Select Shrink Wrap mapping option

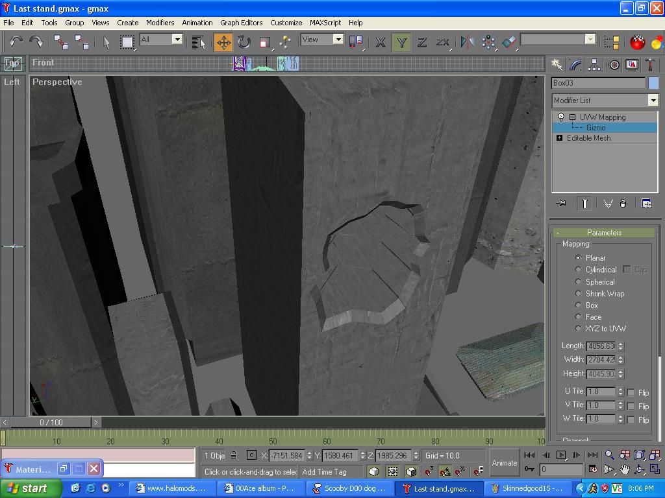578,293
